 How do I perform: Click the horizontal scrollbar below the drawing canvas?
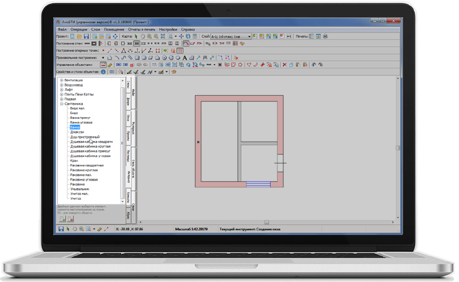click(x=266, y=222)
